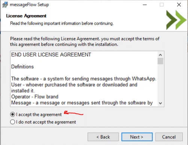The width and height of the screenshot is (188, 145).
Task: Click the line starting 'User - whoever purchased'
Action: click(74, 85)
